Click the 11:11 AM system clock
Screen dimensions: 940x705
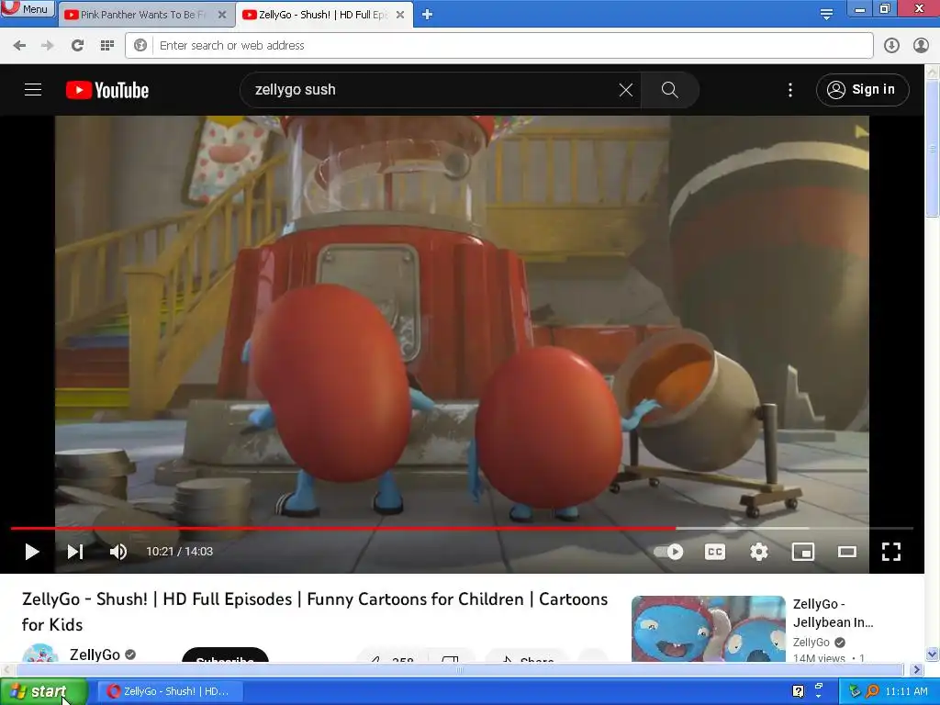[906, 691]
